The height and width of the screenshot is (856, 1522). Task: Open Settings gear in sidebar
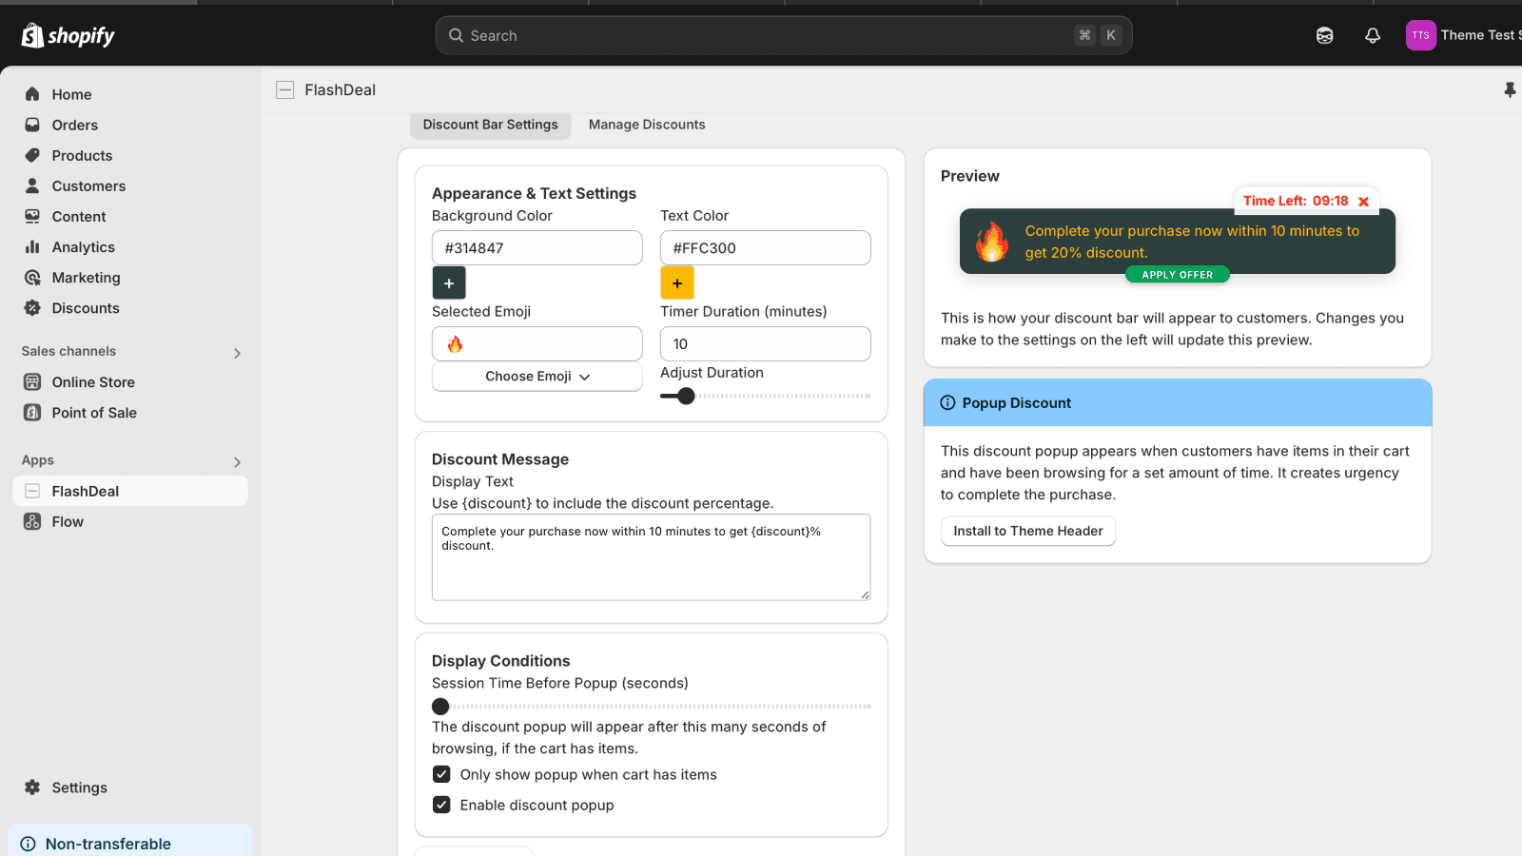[x=32, y=788]
